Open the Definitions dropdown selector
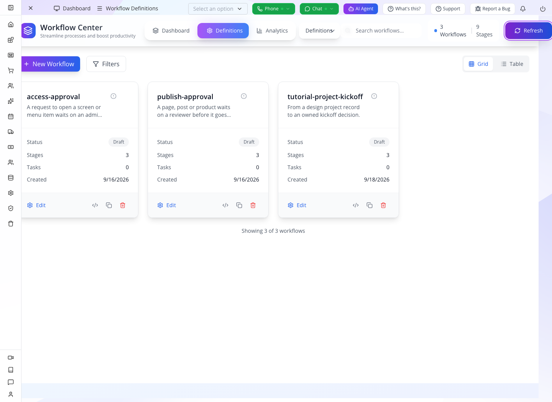 [x=320, y=31]
